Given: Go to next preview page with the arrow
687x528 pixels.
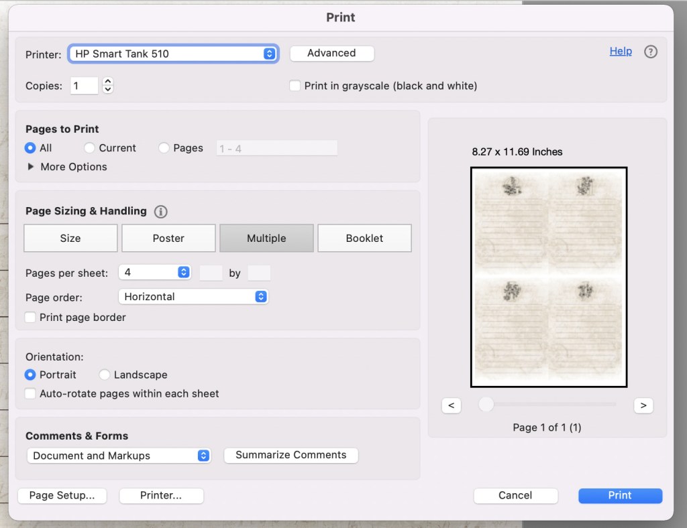Looking at the screenshot, I should pyautogui.click(x=643, y=405).
